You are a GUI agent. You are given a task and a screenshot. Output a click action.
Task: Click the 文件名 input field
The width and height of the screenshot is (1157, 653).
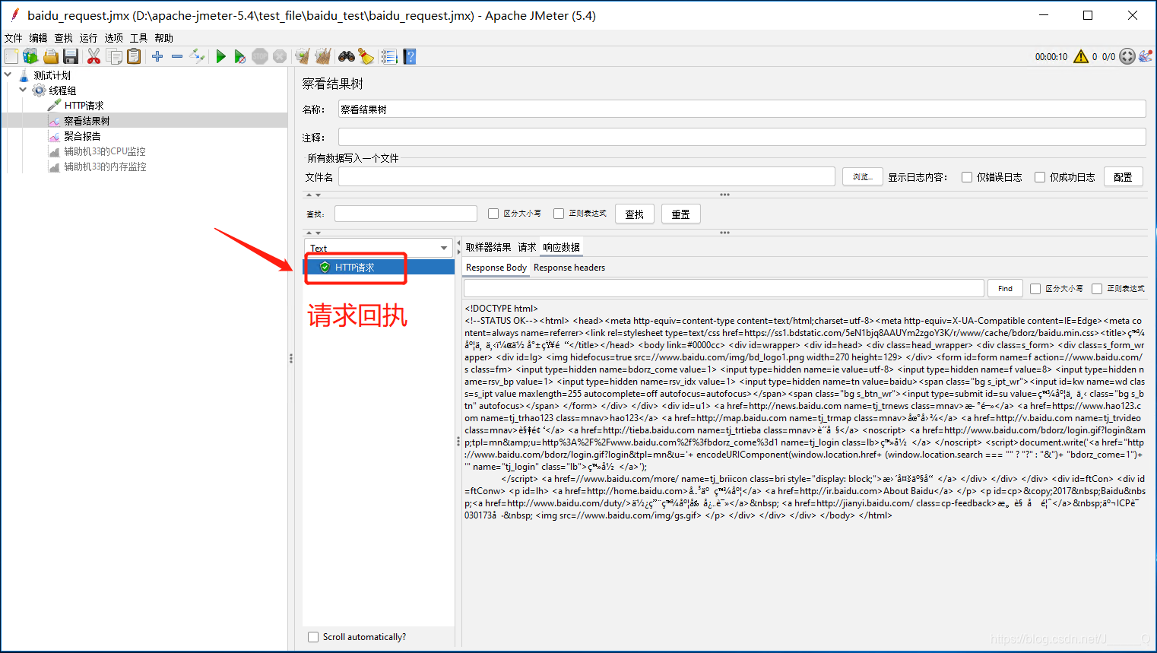point(587,177)
